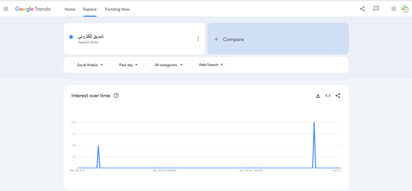Switch to Trending Now tab
This screenshot has height=191, width=412.
pyautogui.click(x=117, y=9)
